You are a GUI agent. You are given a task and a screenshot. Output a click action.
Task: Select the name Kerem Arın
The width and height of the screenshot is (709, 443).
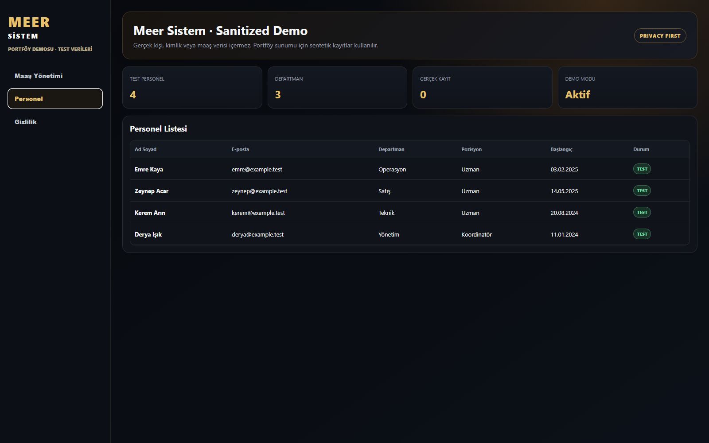click(x=150, y=213)
